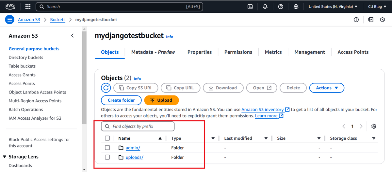Open the admin/ folder link

click(x=133, y=148)
